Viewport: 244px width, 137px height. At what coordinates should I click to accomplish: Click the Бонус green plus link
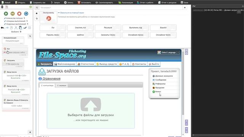pos(157,92)
